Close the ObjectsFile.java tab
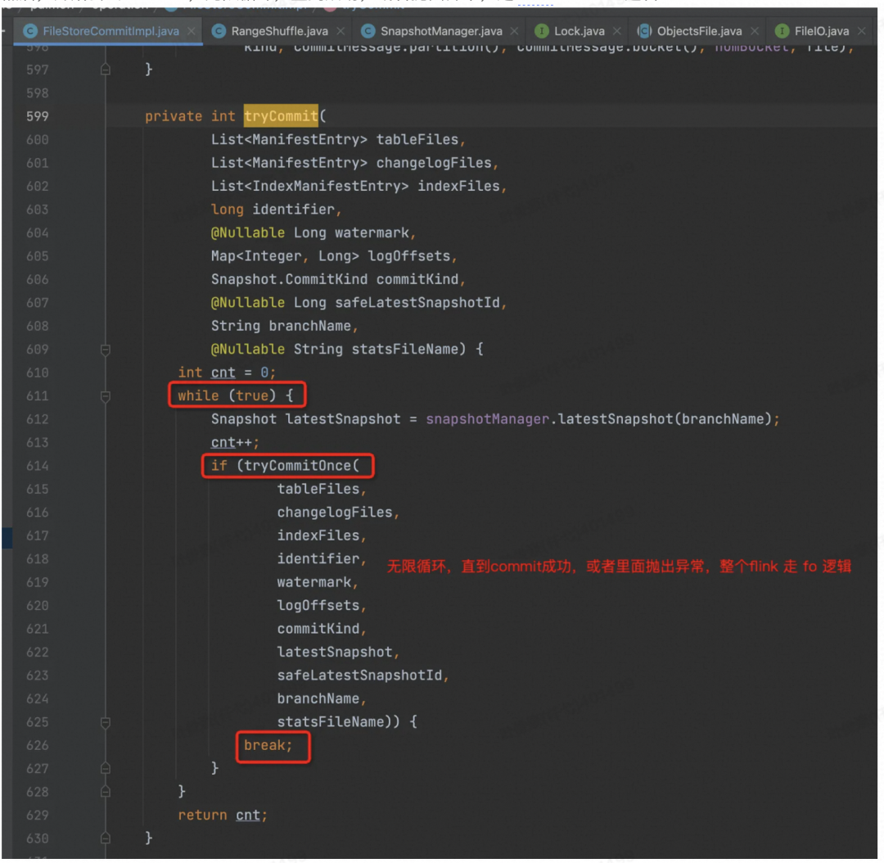 [755, 31]
